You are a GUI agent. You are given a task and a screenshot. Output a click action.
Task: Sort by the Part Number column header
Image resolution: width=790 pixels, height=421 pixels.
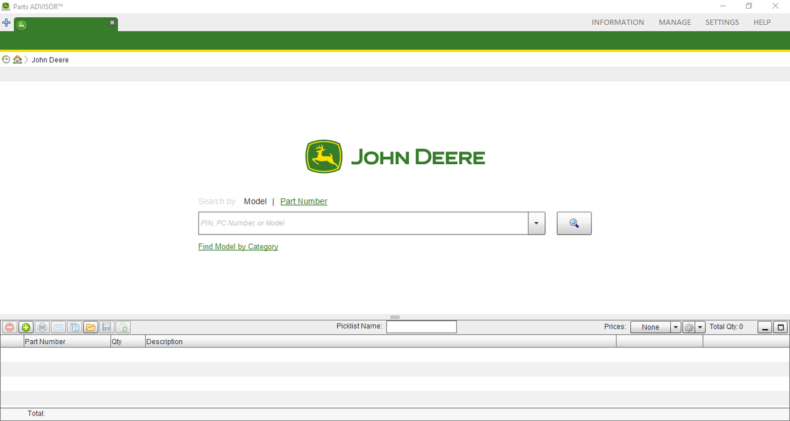[x=67, y=341]
